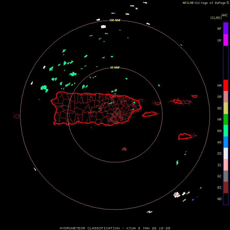Click the DS white legend swatch
The image size is (230, 230).
coord(226,153)
